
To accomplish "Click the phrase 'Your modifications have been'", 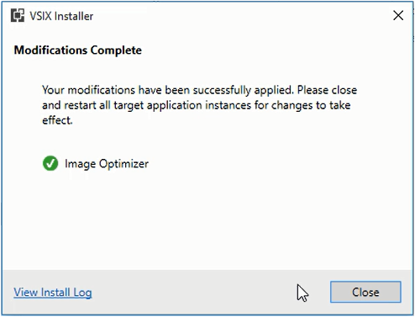I will (x=116, y=90).
